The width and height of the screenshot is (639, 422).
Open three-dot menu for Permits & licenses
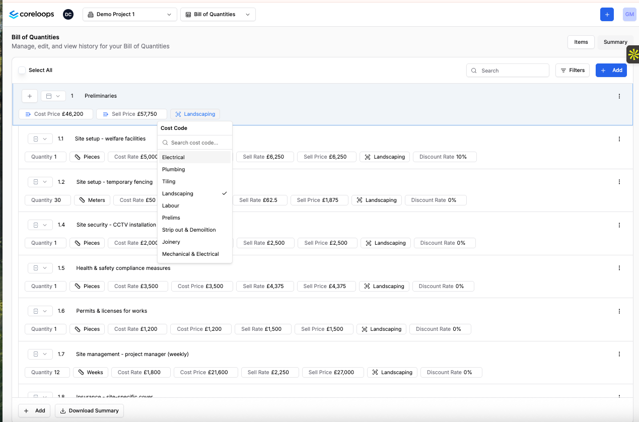coord(619,311)
